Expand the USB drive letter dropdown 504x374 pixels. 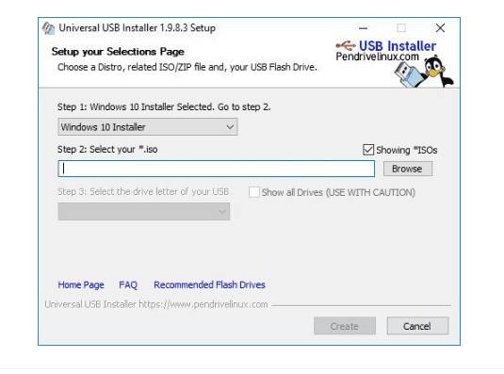coord(144,211)
